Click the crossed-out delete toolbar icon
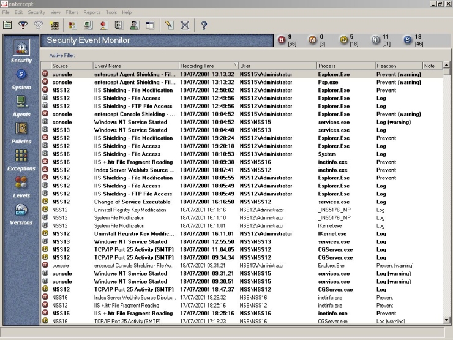The image size is (453, 340). [185, 25]
